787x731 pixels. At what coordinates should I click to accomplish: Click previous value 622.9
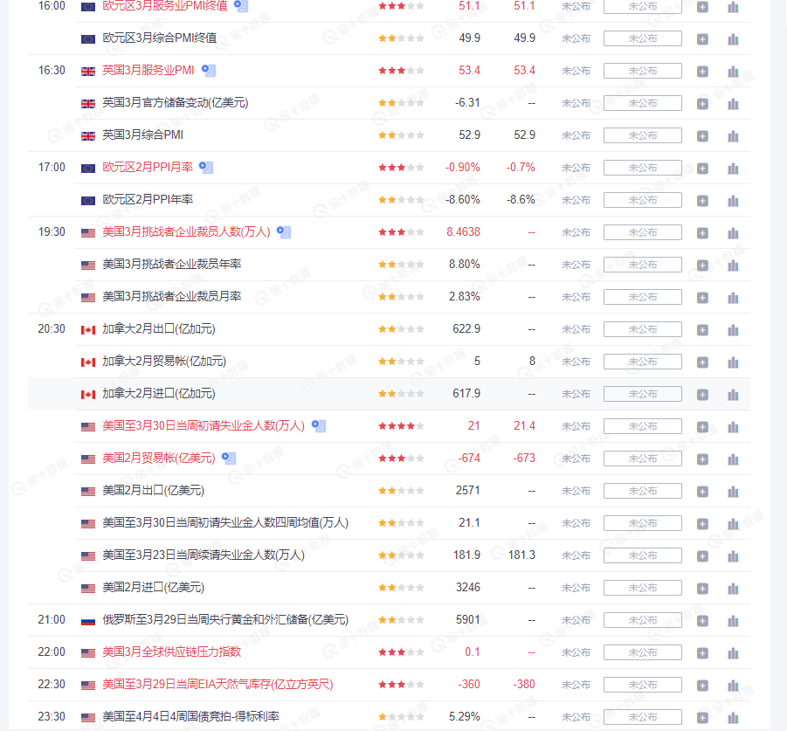pyautogui.click(x=466, y=328)
